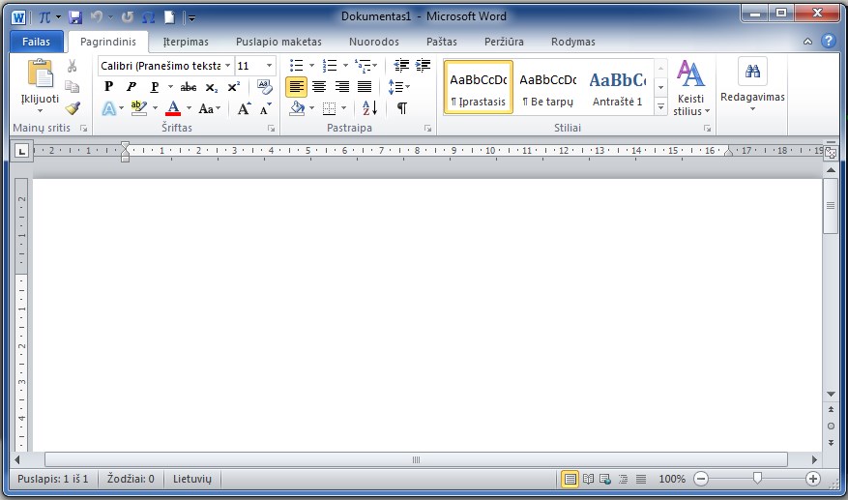Open the font name Calibri dropdown

tap(227, 66)
